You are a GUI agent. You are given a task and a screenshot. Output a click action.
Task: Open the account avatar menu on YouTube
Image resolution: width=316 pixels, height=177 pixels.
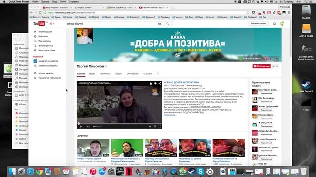click(282, 23)
